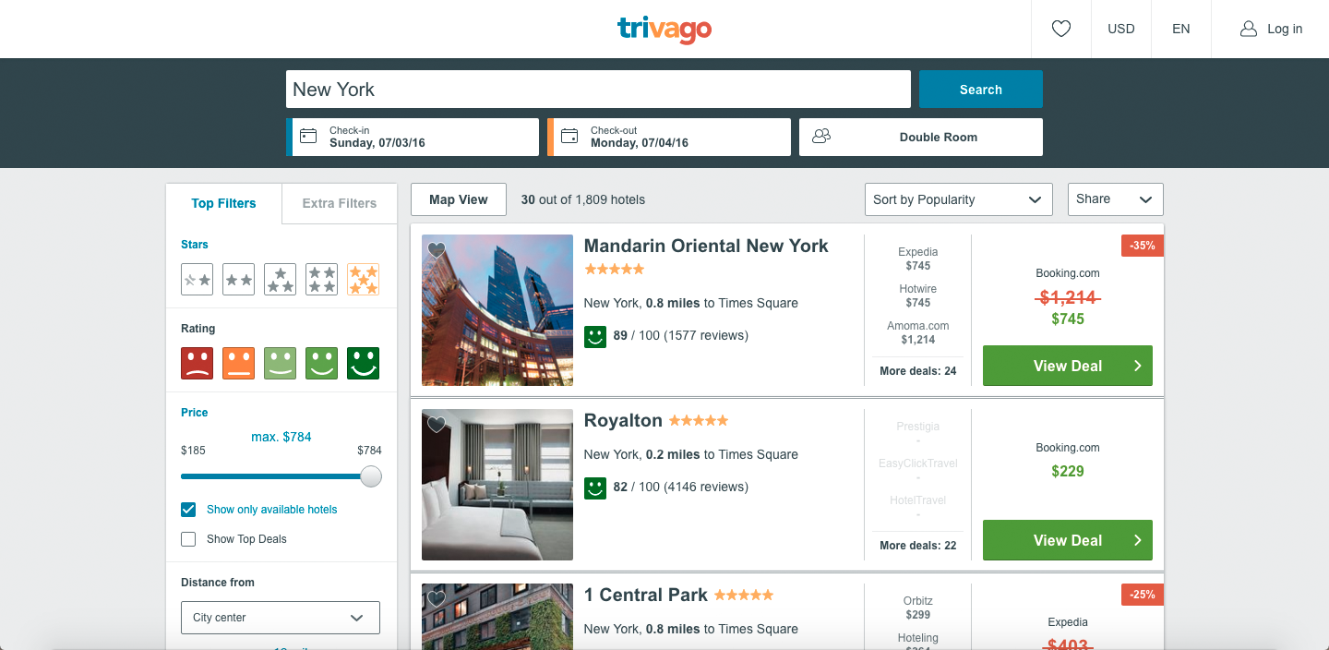Open the favorites heart icon in header
Screen dimensions: 1329x650
point(1061,29)
